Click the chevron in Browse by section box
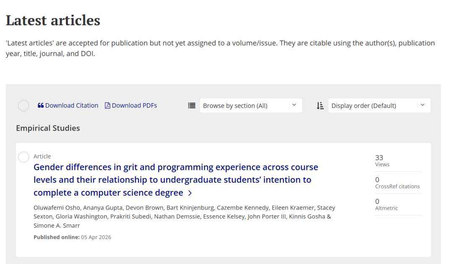Viewport: 453px width, 264px height. pos(294,105)
